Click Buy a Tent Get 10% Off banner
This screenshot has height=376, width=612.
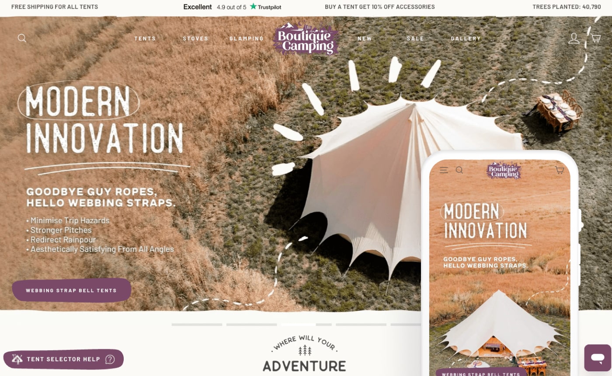coord(380,7)
